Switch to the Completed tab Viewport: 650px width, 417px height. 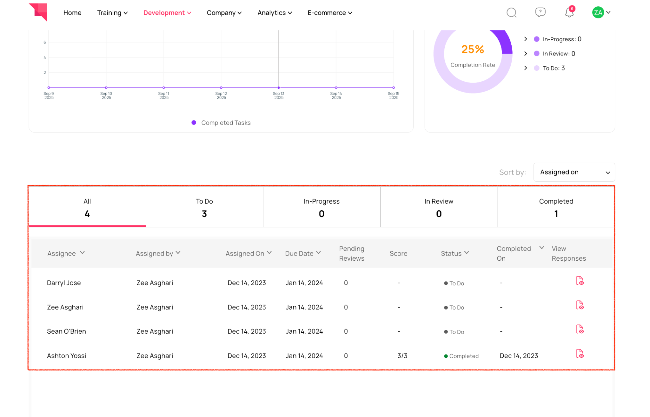556,207
